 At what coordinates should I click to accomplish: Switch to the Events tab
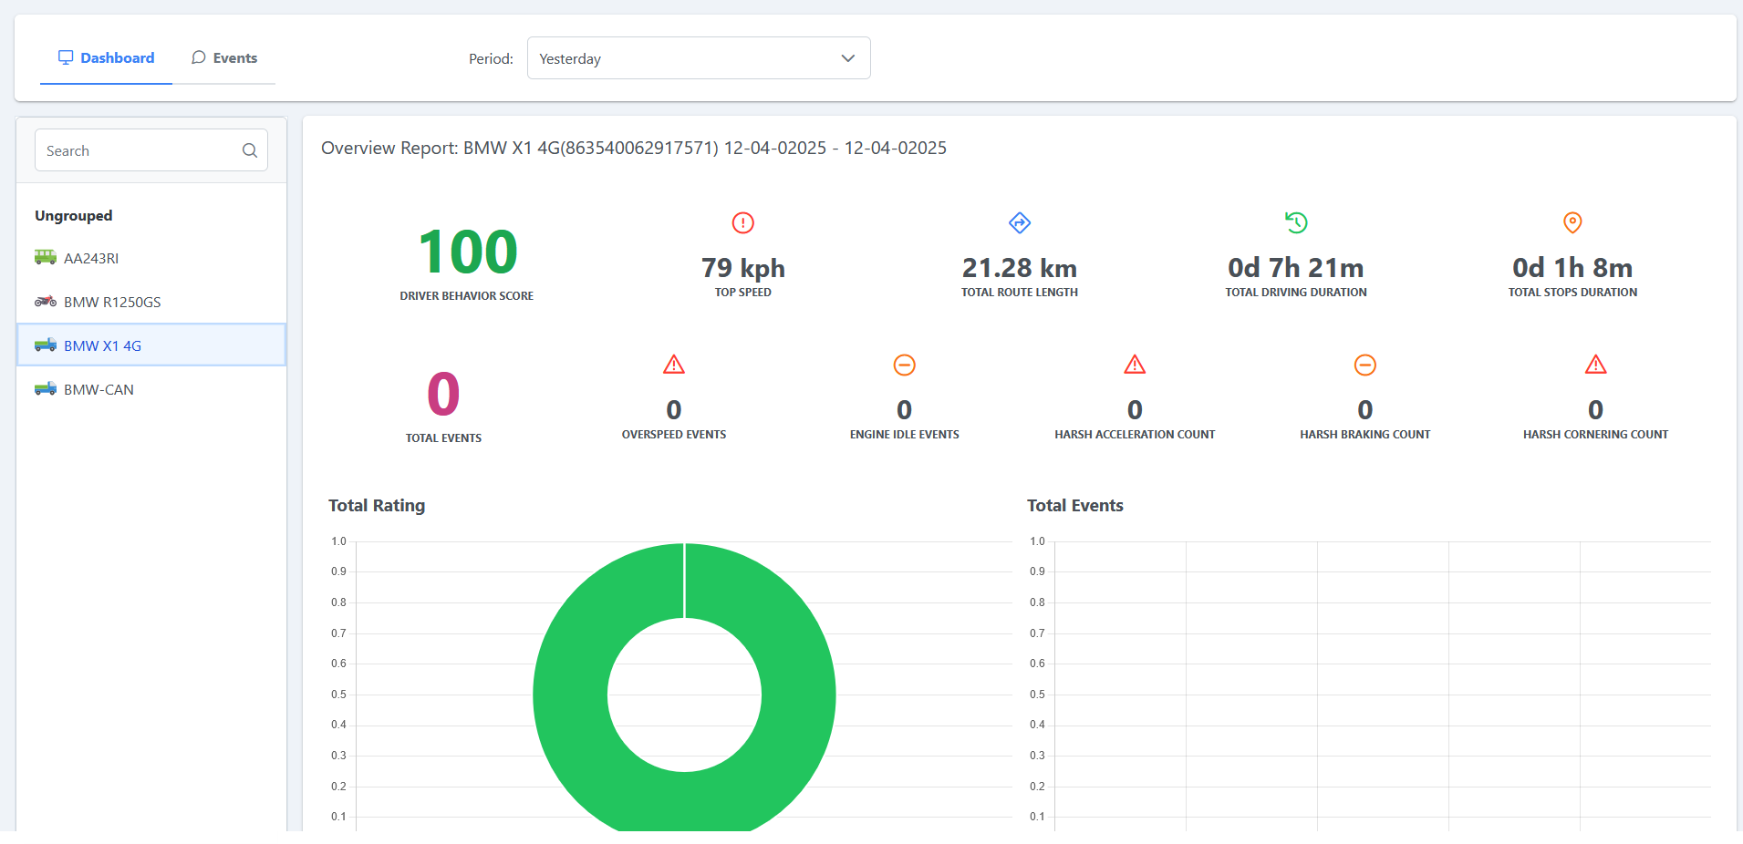224,58
